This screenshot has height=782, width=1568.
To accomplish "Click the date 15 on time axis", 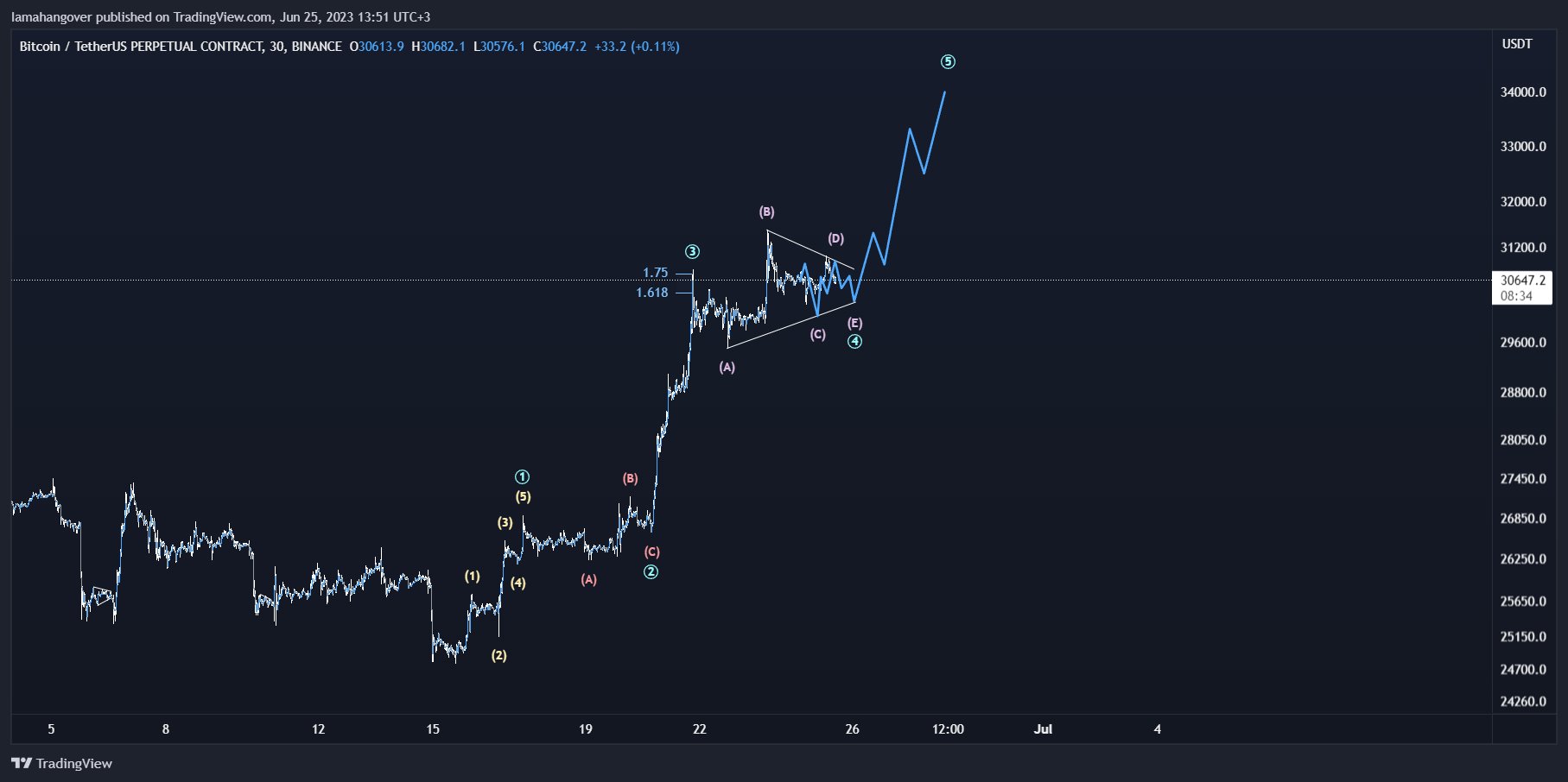I will pyautogui.click(x=433, y=729).
